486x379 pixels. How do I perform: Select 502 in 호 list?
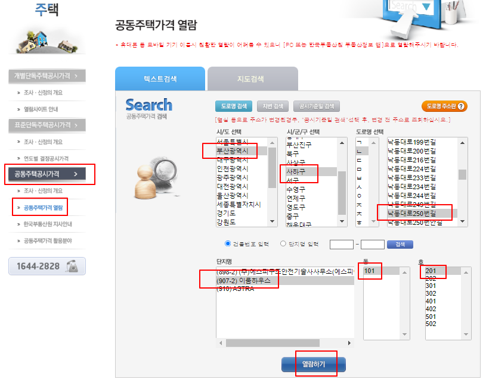(443, 324)
